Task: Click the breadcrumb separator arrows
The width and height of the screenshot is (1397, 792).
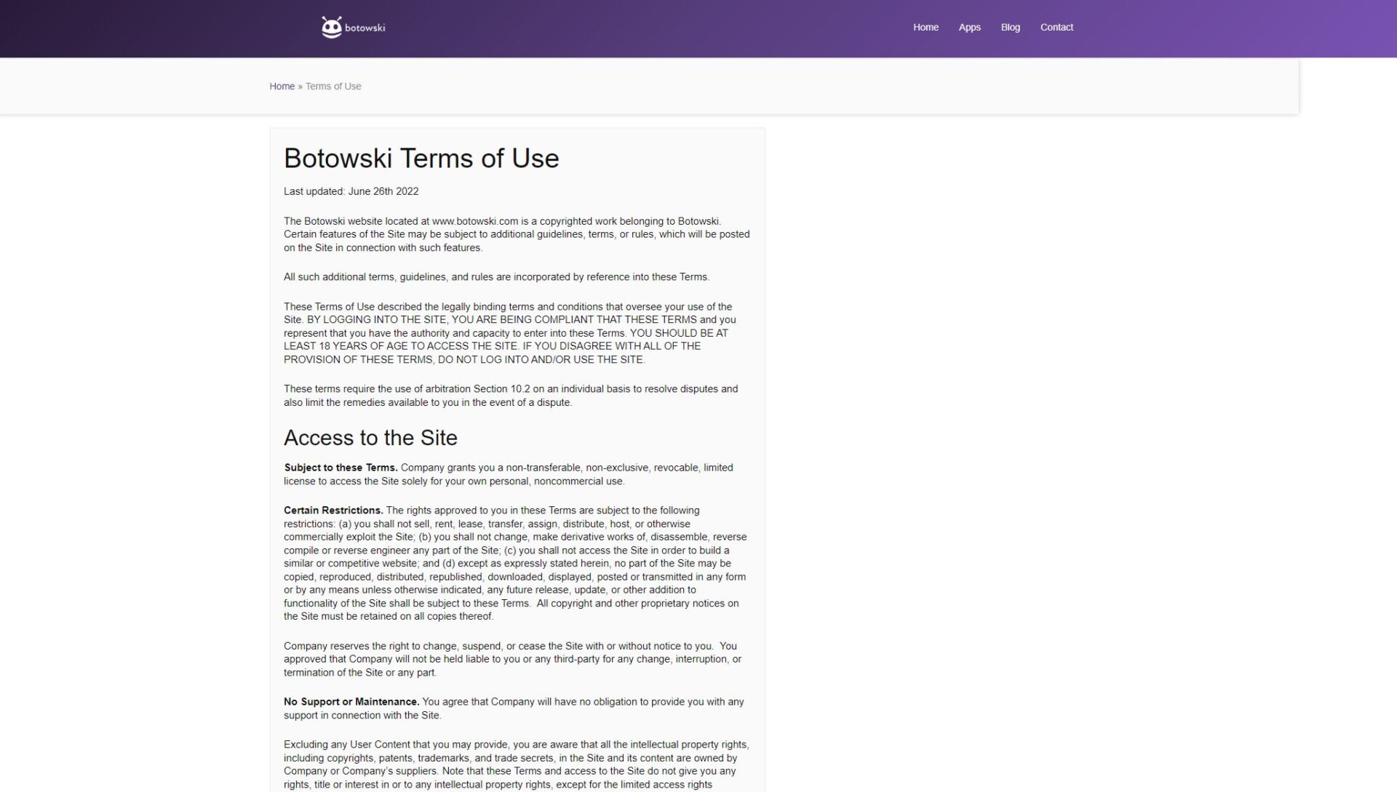Action: click(x=300, y=87)
